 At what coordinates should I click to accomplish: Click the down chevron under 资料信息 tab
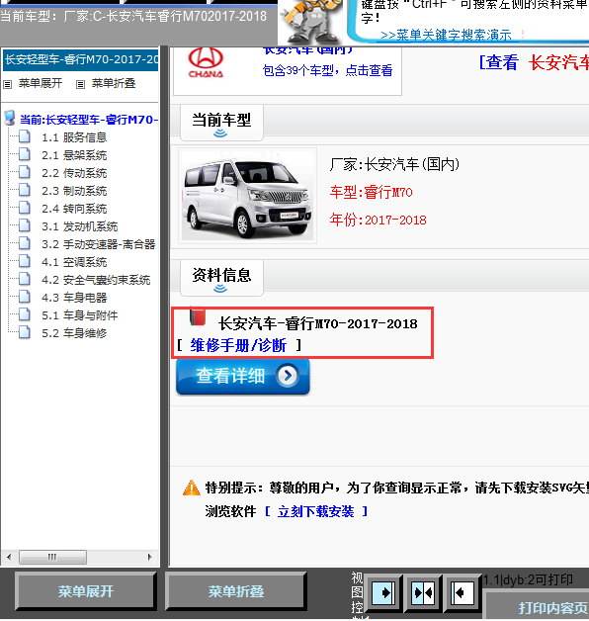(220, 289)
